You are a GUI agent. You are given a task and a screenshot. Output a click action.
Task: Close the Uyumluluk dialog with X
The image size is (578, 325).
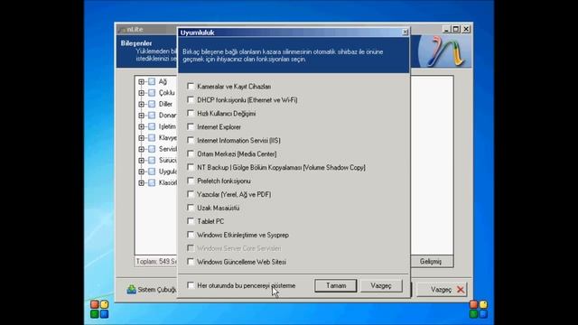coord(405,32)
